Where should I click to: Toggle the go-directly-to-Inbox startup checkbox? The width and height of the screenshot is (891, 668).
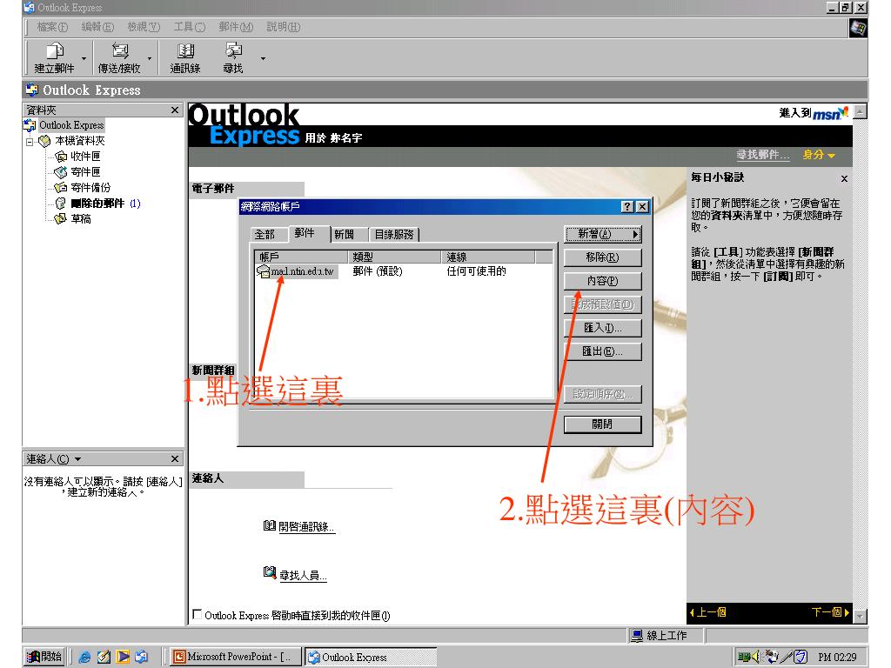click(x=198, y=614)
